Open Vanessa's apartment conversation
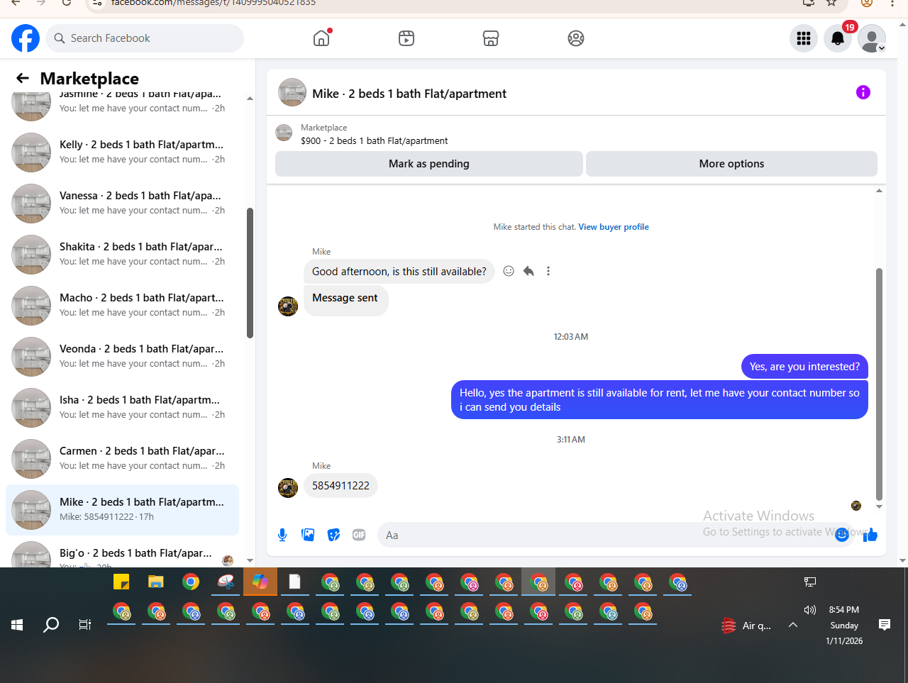Image resolution: width=908 pixels, height=683 pixels. (122, 203)
